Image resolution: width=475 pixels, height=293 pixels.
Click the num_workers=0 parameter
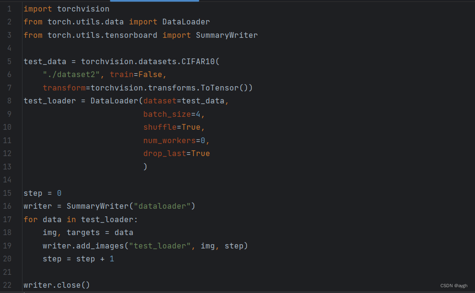(174, 141)
